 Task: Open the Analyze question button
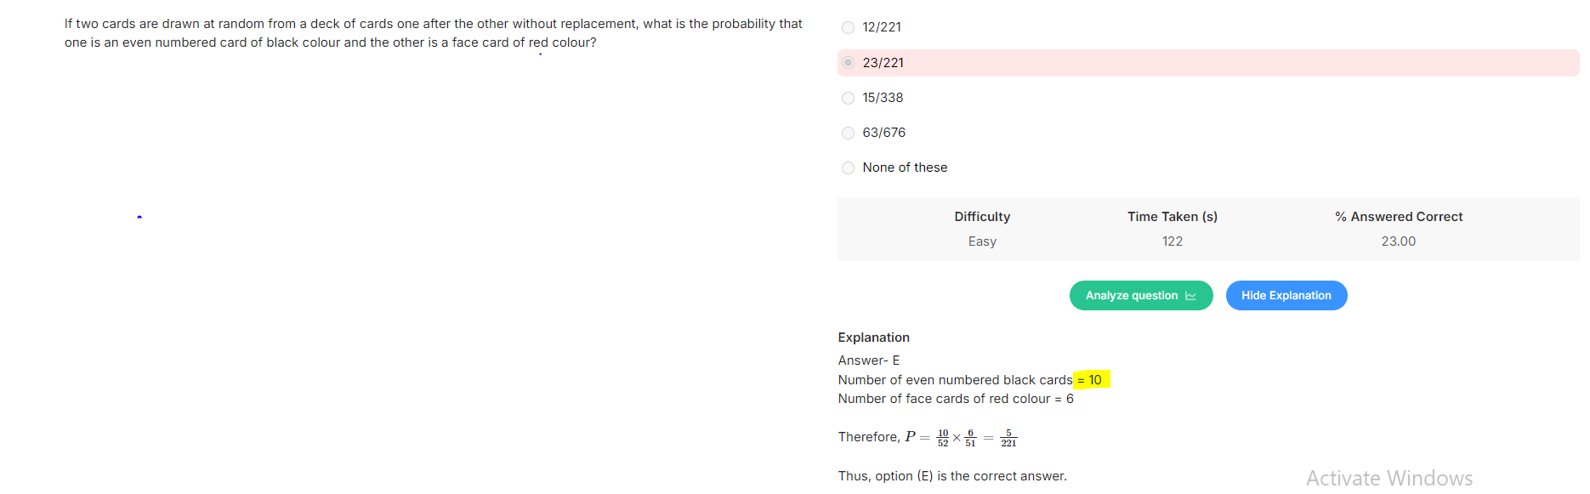click(x=1141, y=296)
